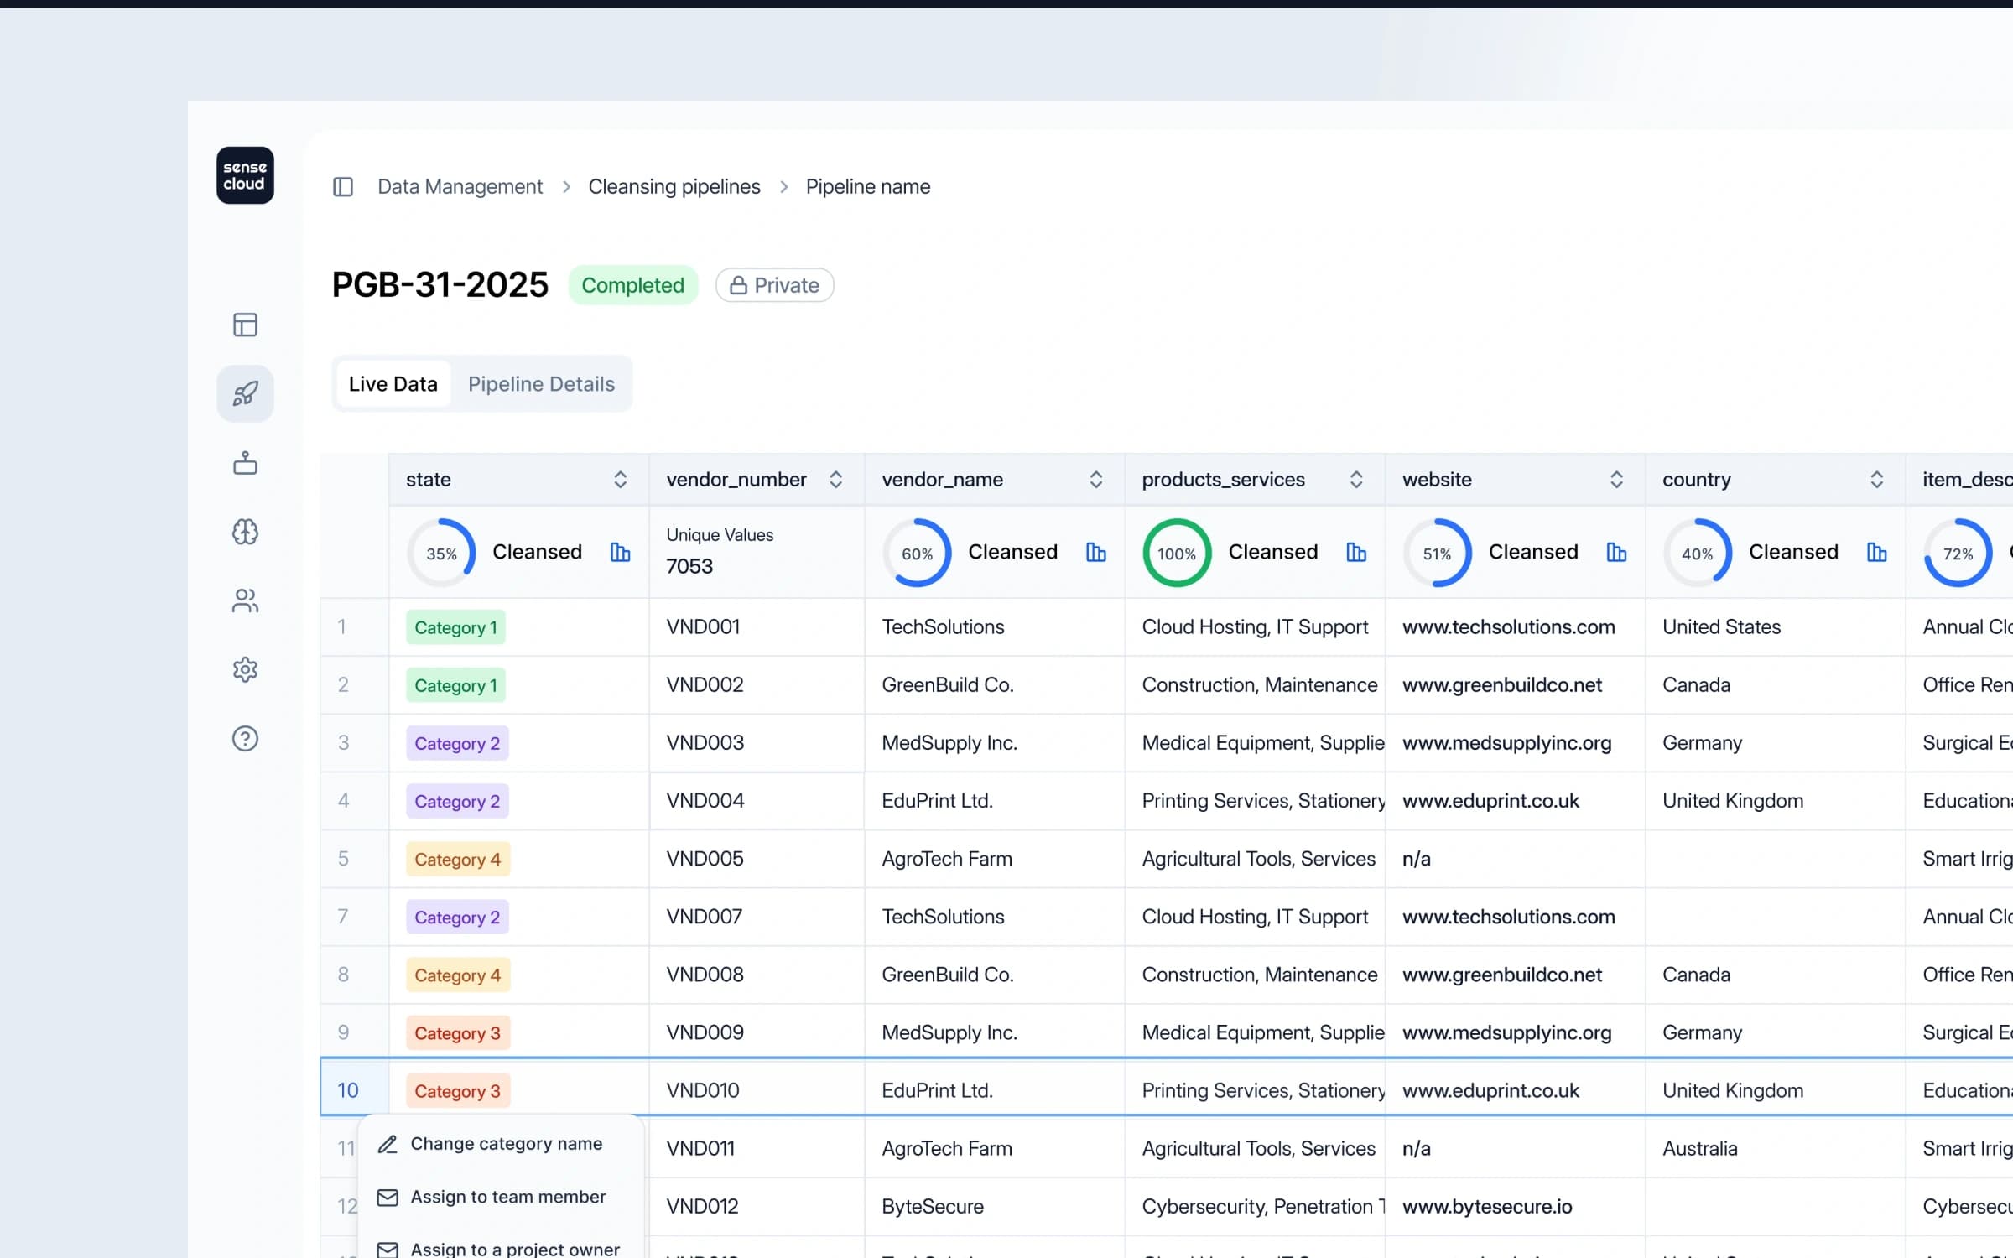This screenshot has height=1258, width=2013.
Task: Click the pencil icon beside Change category name
Action: 388,1144
